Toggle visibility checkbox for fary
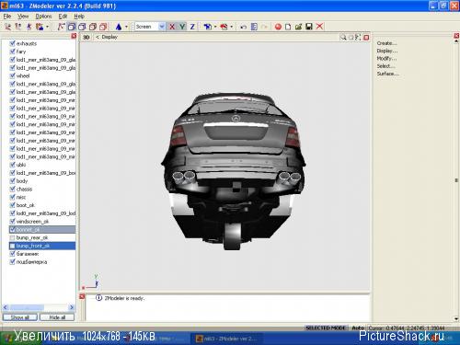Image resolution: width=460 pixels, height=345 pixels. point(12,52)
